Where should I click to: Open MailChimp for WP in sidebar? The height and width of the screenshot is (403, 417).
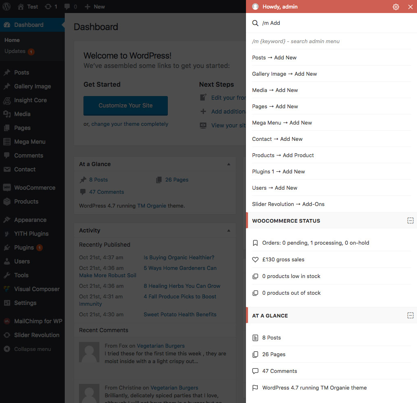tap(32, 321)
